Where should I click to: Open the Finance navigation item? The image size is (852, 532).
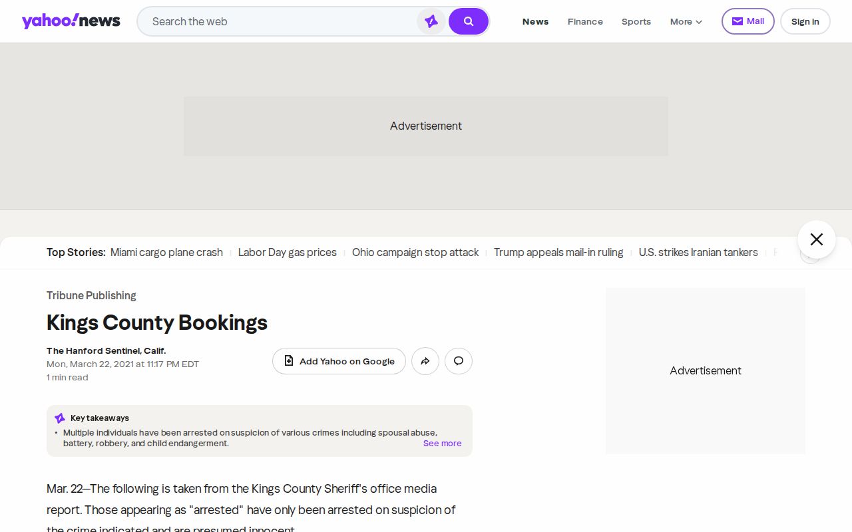[x=585, y=21]
